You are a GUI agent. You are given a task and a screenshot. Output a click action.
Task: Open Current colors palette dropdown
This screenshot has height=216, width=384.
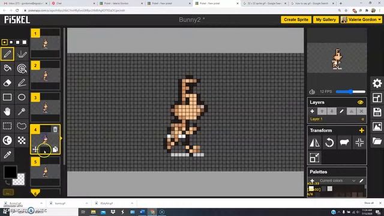coord(337,181)
